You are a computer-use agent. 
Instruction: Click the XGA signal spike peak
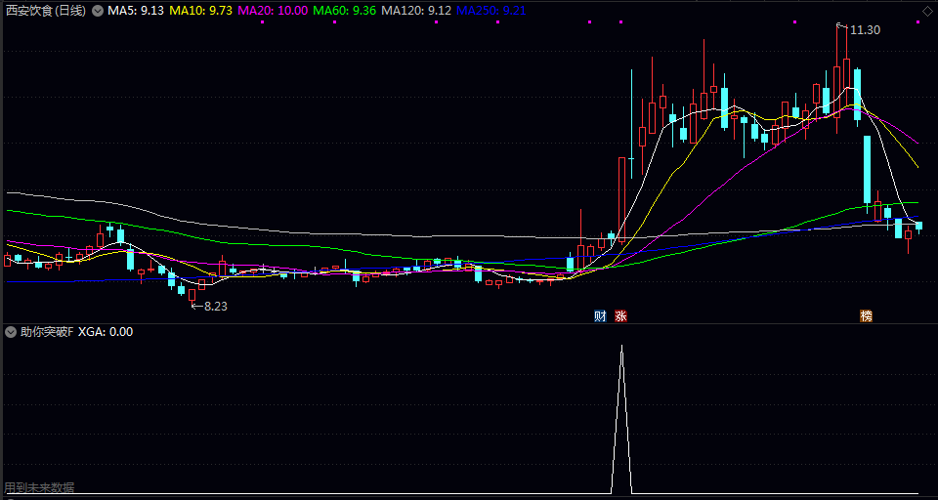tap(621, 347)
